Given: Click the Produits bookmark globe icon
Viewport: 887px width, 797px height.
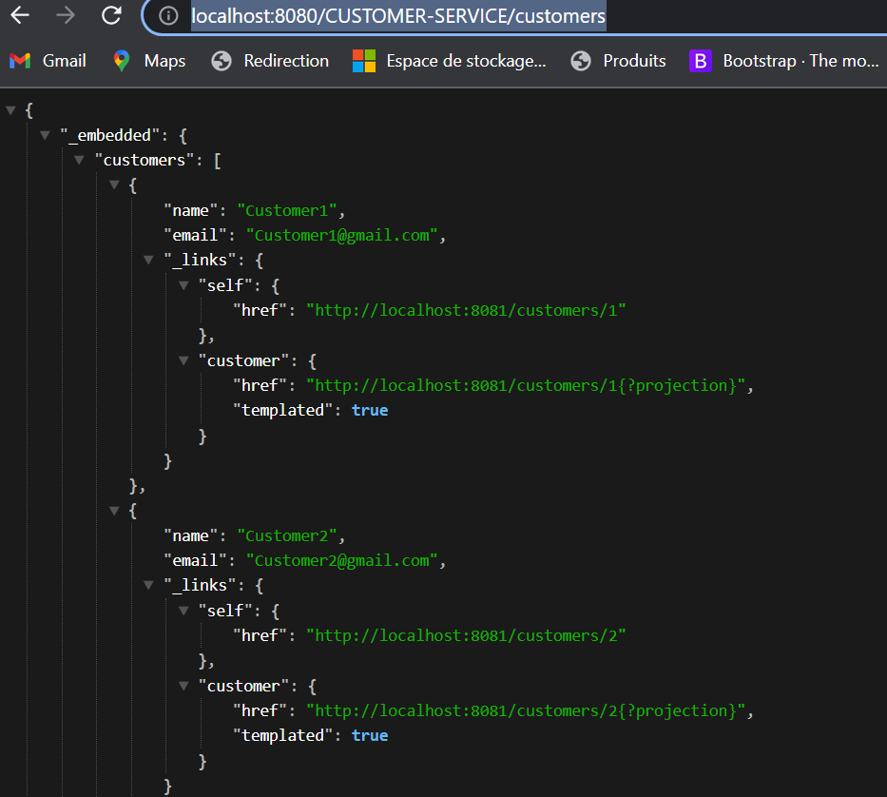Looking at the screenshot, I should (580, 60).
